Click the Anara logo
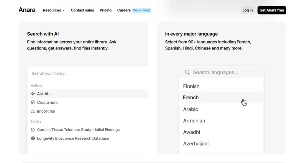The width and height of the screenshot is (302, 163). [x=27, y=10]
